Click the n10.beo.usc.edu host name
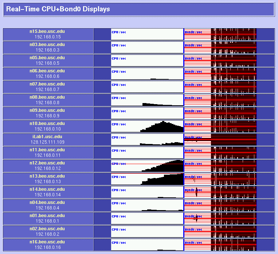The height and width of the screenshot is (254, 278). tap(47, 124)
